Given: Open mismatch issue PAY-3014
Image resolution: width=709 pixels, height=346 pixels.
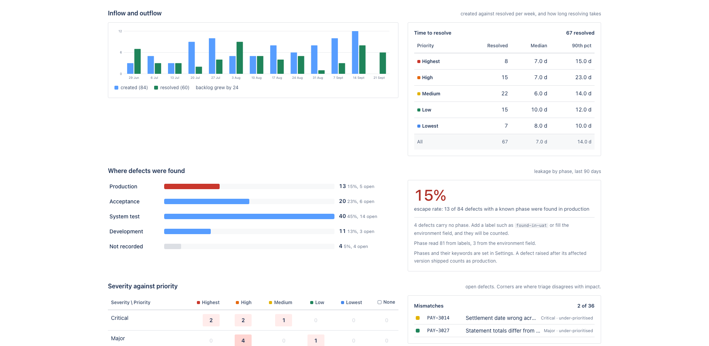Looking at the screenshot, I should point(438,318).
